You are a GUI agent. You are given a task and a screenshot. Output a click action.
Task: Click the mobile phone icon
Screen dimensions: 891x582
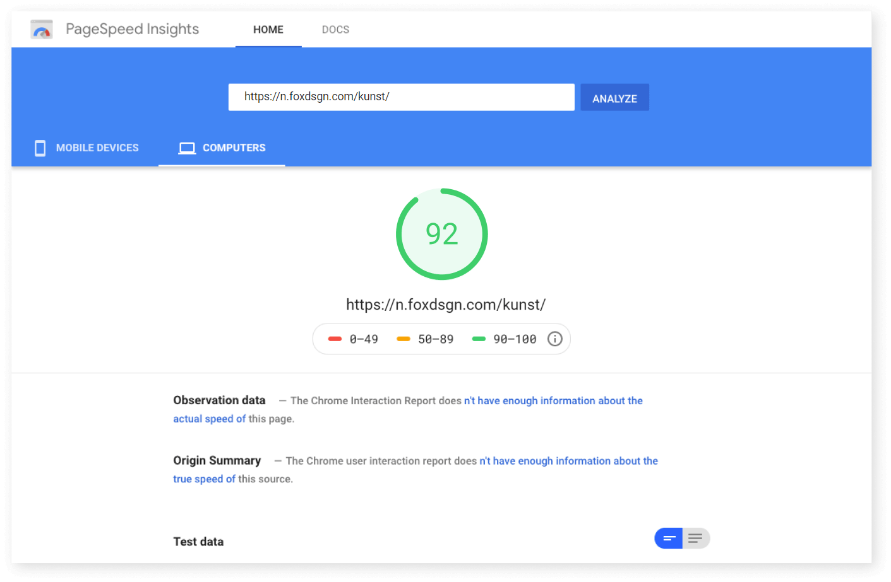pyautogui.click(x=40, y=148)
